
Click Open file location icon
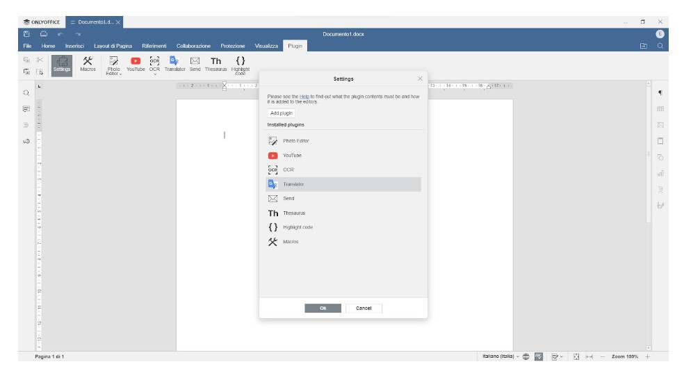[x=644, y=46]
